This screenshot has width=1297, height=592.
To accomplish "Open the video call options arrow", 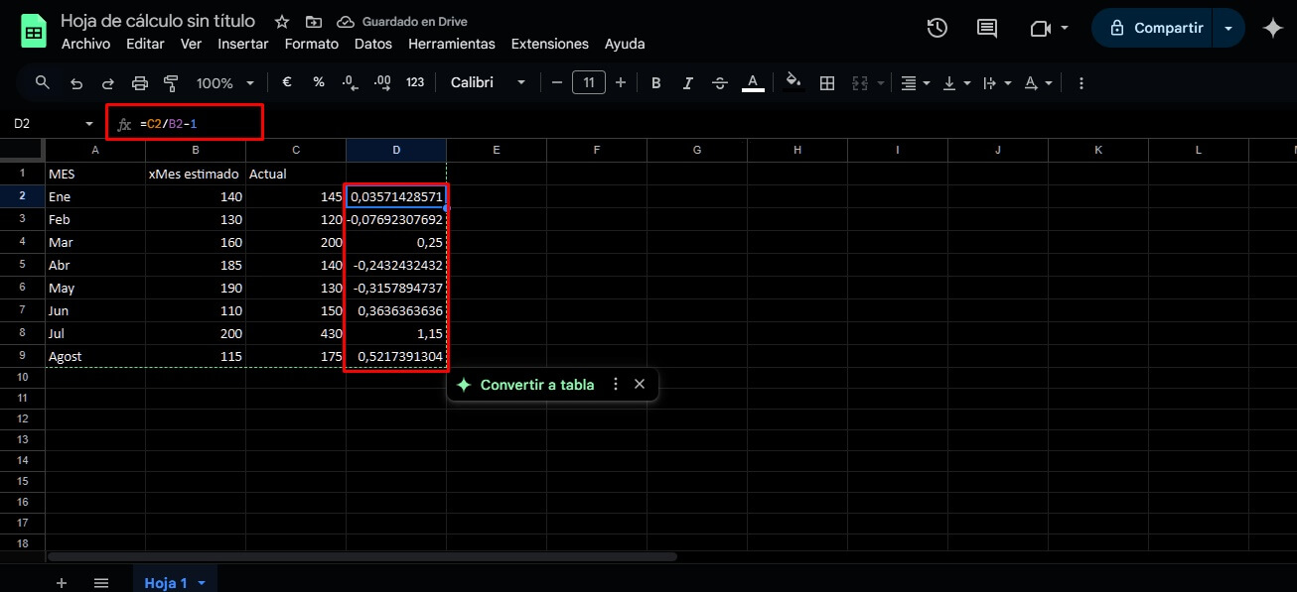I will [1065, 29].
